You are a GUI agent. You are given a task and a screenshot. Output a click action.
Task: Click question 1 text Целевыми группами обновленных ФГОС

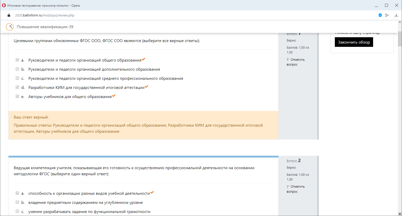(107, 41)
